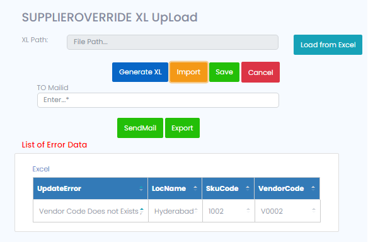Sort the table by LocName
Image resolution: width=368 pixels, height=242 pixels.
pos(175,188)
